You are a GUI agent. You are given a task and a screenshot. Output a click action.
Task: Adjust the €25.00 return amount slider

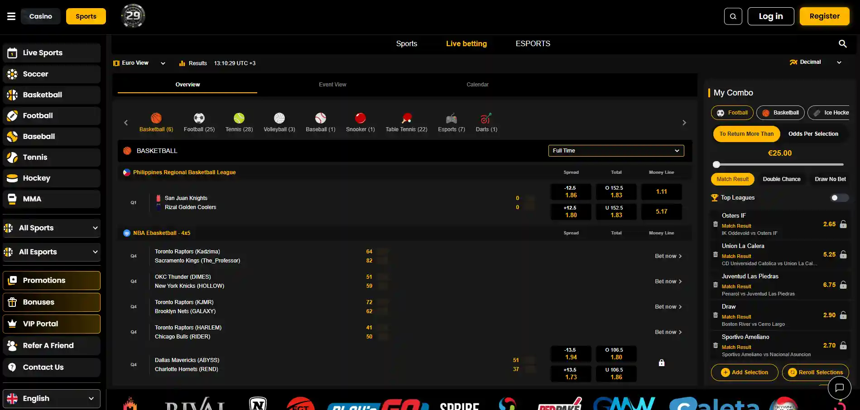pos(716,164)
